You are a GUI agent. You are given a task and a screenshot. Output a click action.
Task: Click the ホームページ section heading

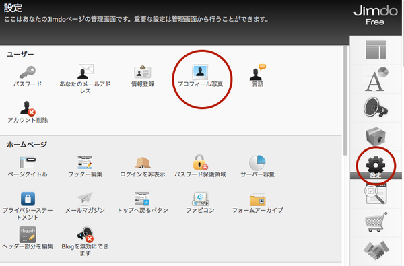(x=27, y=145)
